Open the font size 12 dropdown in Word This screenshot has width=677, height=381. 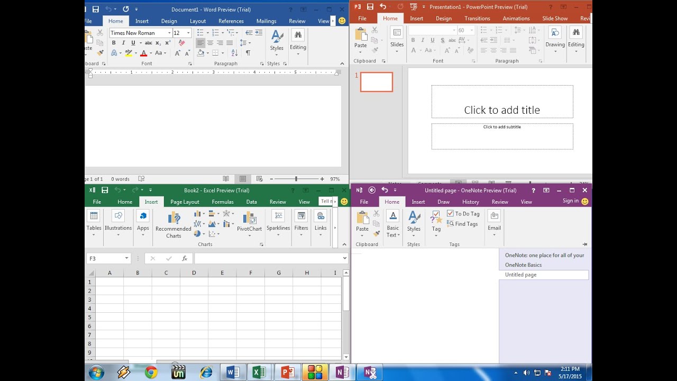point(188,33)
